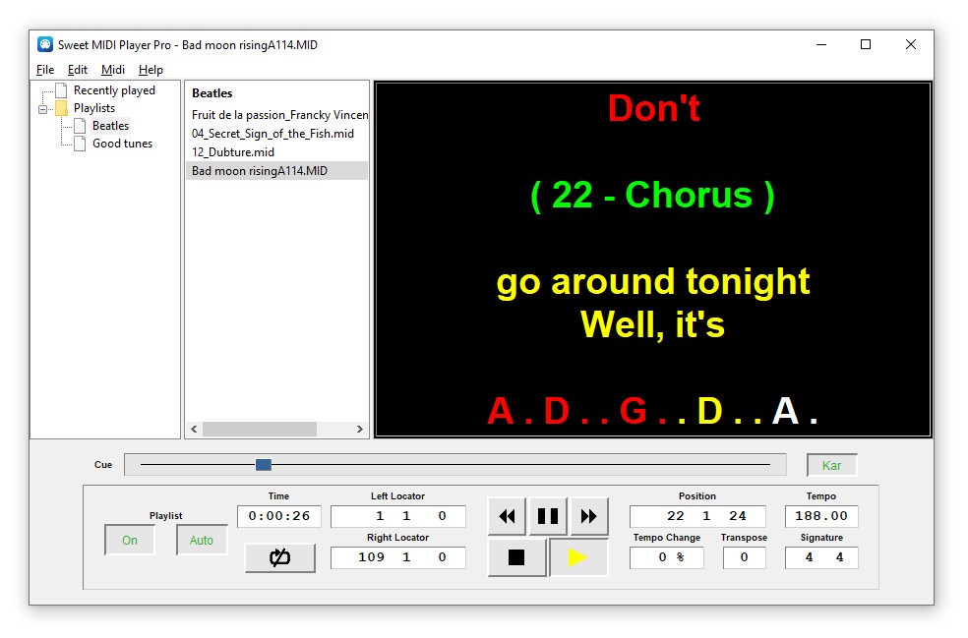This screenshot has height=638, width=968.
Task: Click the Signature field showing 4 4
Action: (x=821, y=557)
